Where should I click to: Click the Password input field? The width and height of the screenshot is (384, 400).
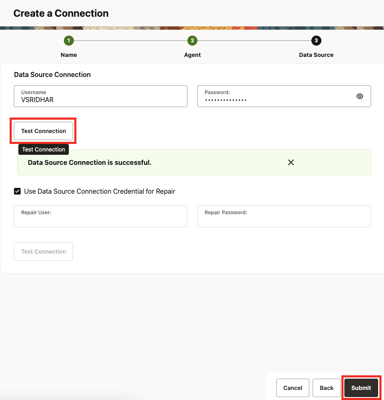coord(284,96)
